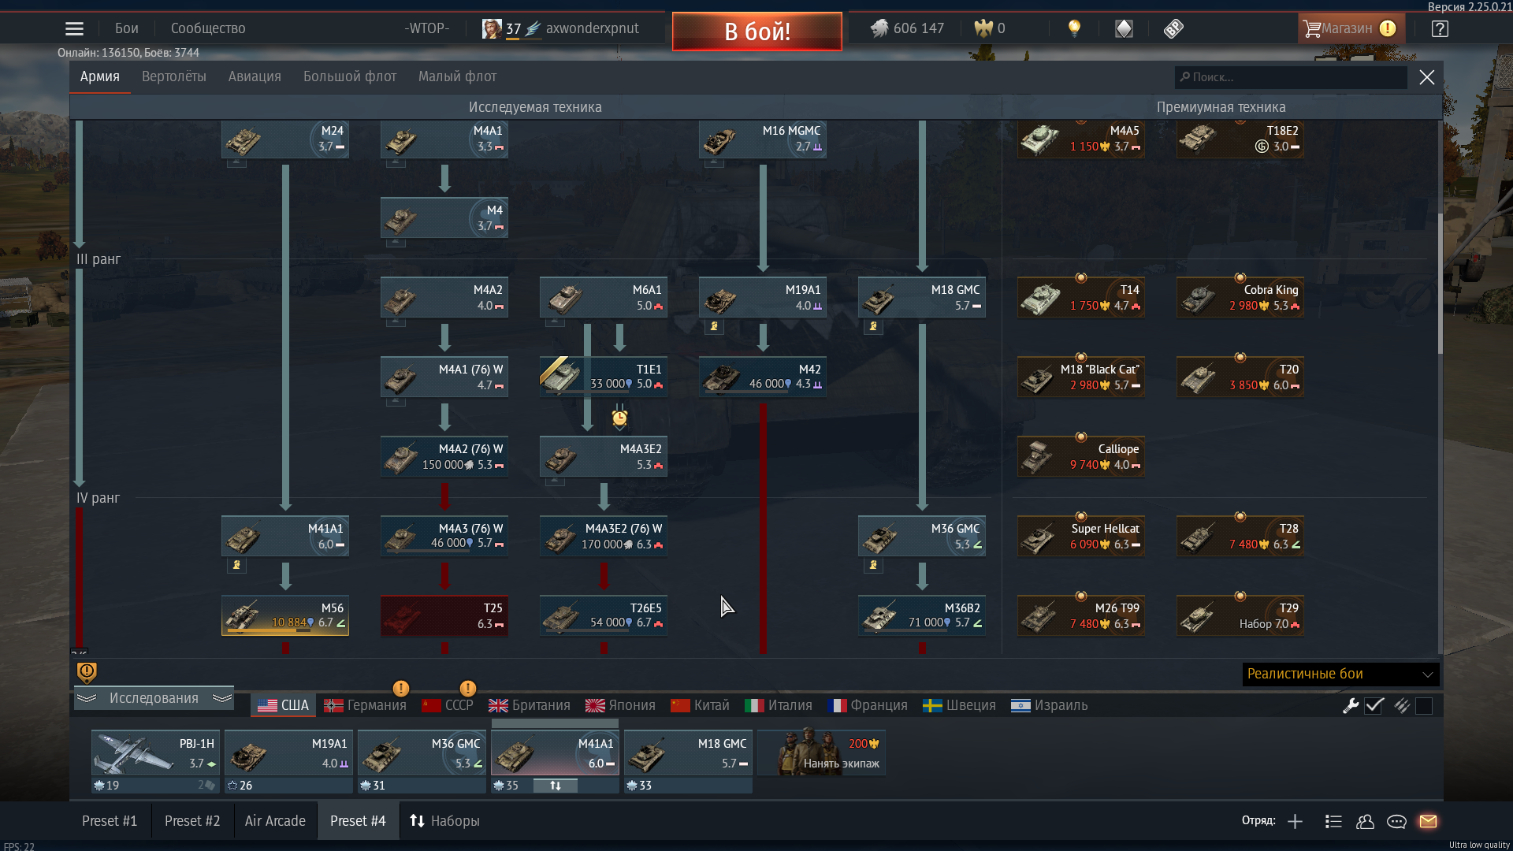Select the Британия nation tab
The width and height of the screenshot is (1513, 851).
coord(529,706)
